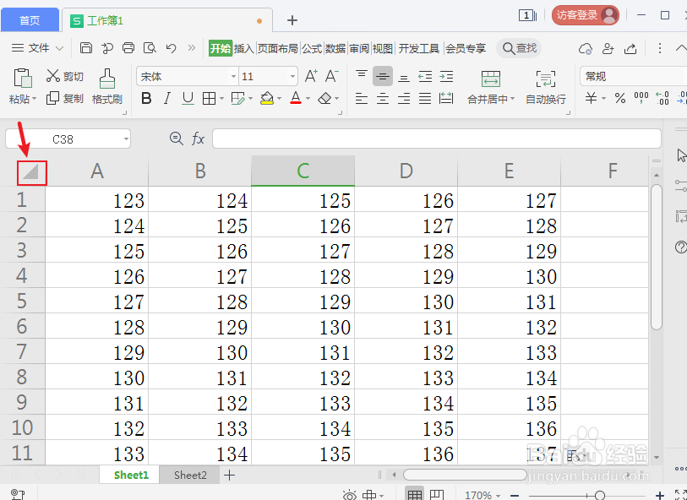Open the 170% zoom level dropdown

[499, 496]
